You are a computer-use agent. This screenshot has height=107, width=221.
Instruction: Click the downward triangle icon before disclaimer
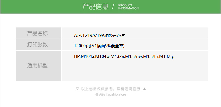(x=77, y=89)
